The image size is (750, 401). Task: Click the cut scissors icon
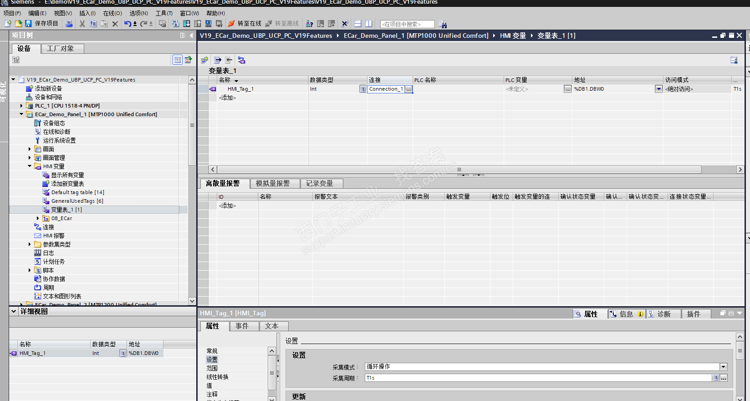coord(82,24)
